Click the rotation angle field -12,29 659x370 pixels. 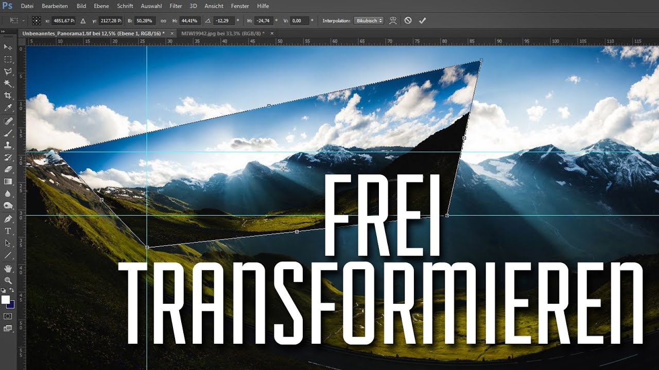pyautogui.click(x=224, y=21)
